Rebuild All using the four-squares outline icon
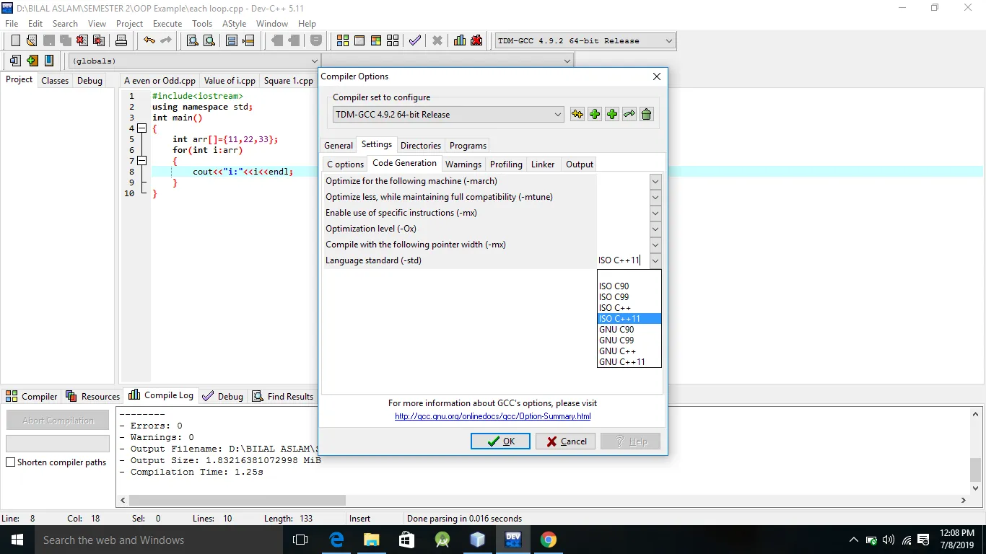 (393, 41)
